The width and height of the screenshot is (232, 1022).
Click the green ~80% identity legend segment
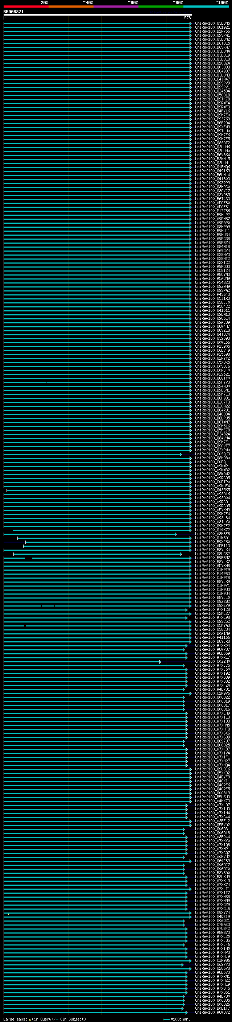161,7
